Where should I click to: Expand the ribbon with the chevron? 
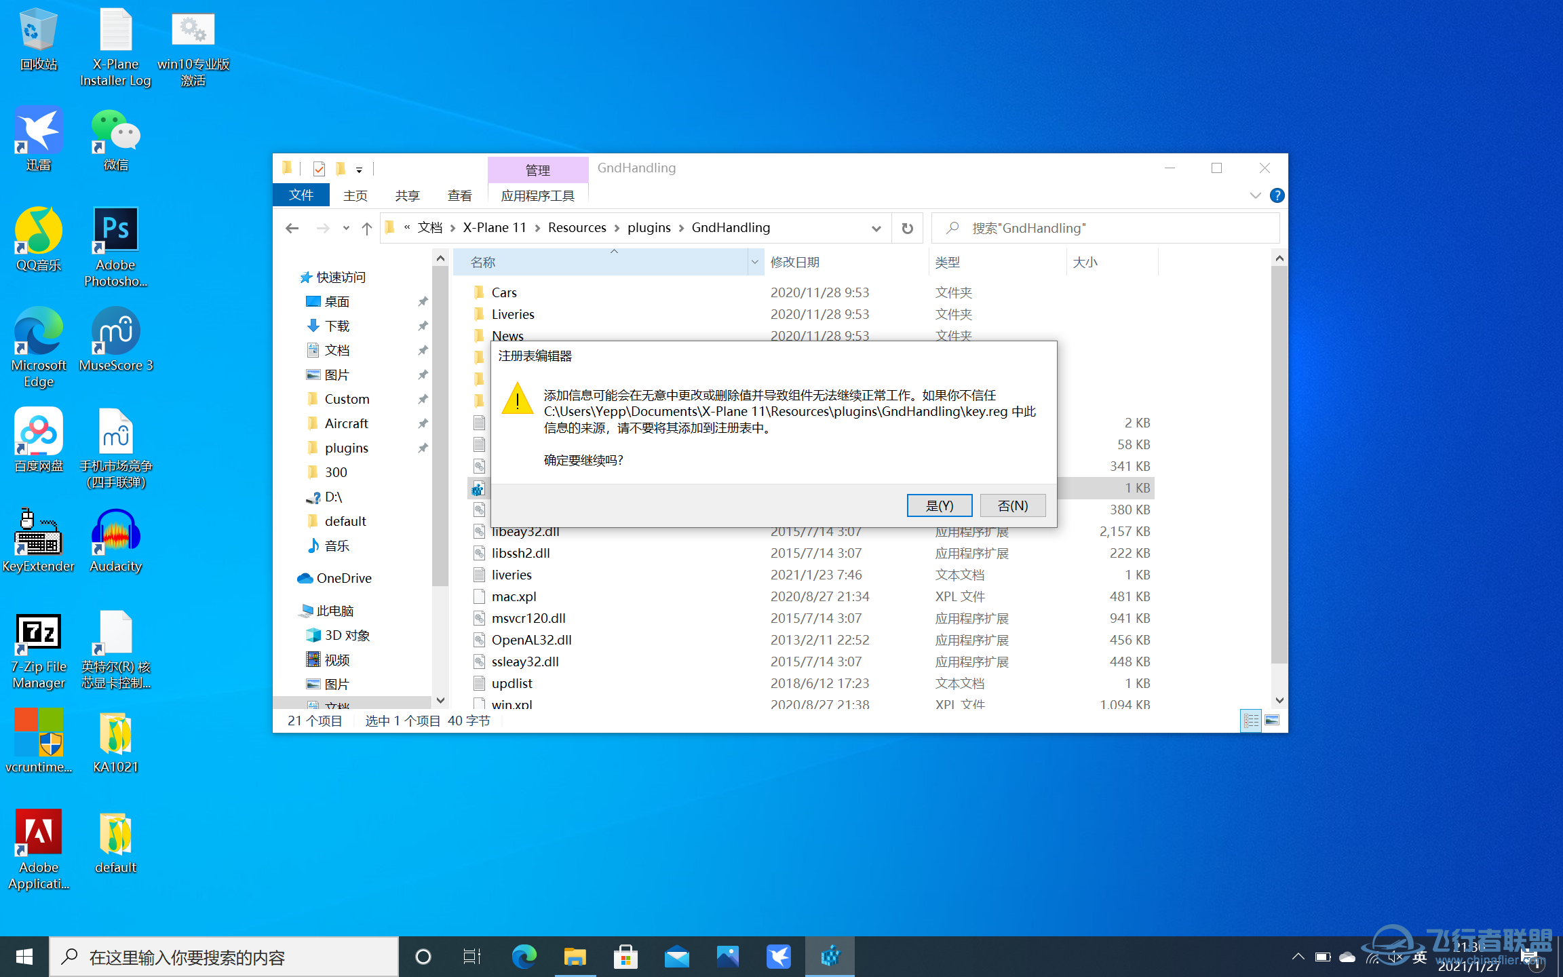[1255, 195]
